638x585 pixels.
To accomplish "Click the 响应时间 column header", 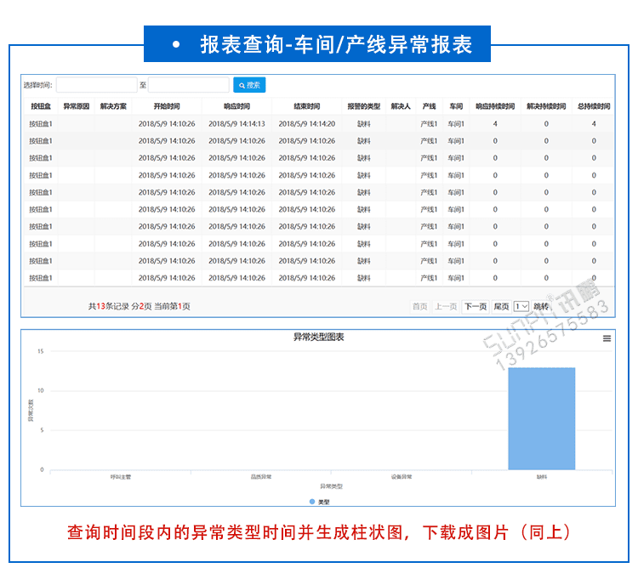I will click(236, 106).
